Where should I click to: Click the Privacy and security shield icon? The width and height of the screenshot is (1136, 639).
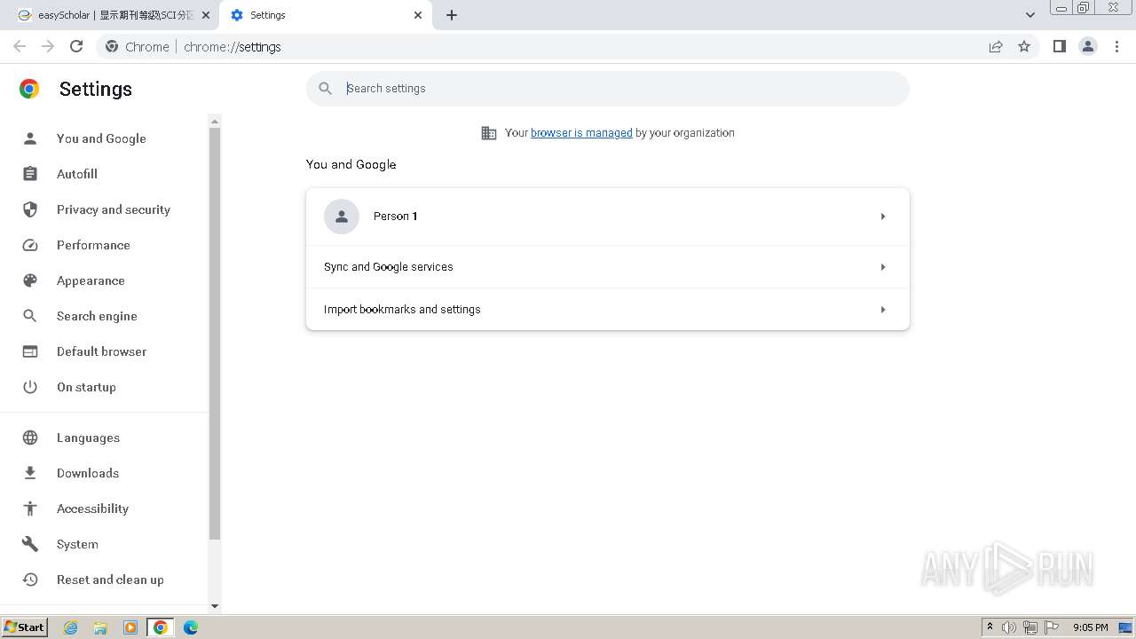[x=30, y=209]
